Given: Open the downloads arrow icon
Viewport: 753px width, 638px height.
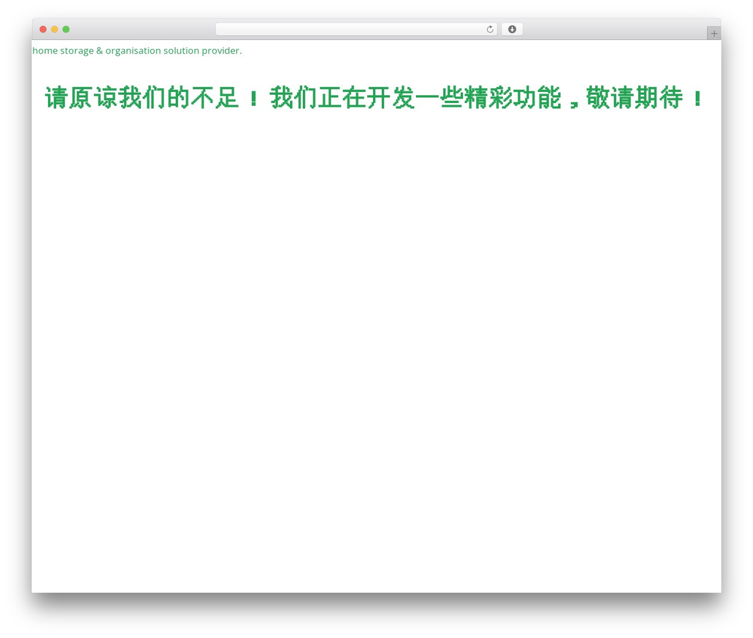Looking at the screenshot, I should click(512, 29).
